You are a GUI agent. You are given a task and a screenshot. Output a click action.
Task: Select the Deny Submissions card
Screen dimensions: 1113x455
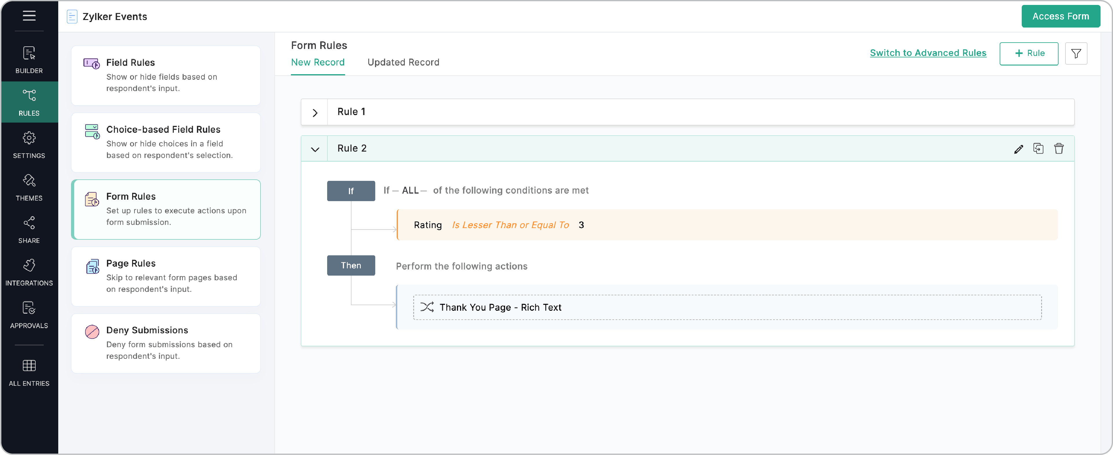pyautogui.click(x=166, y=343)
